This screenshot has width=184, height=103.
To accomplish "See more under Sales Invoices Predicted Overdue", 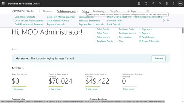I will (x=129, y=89).
